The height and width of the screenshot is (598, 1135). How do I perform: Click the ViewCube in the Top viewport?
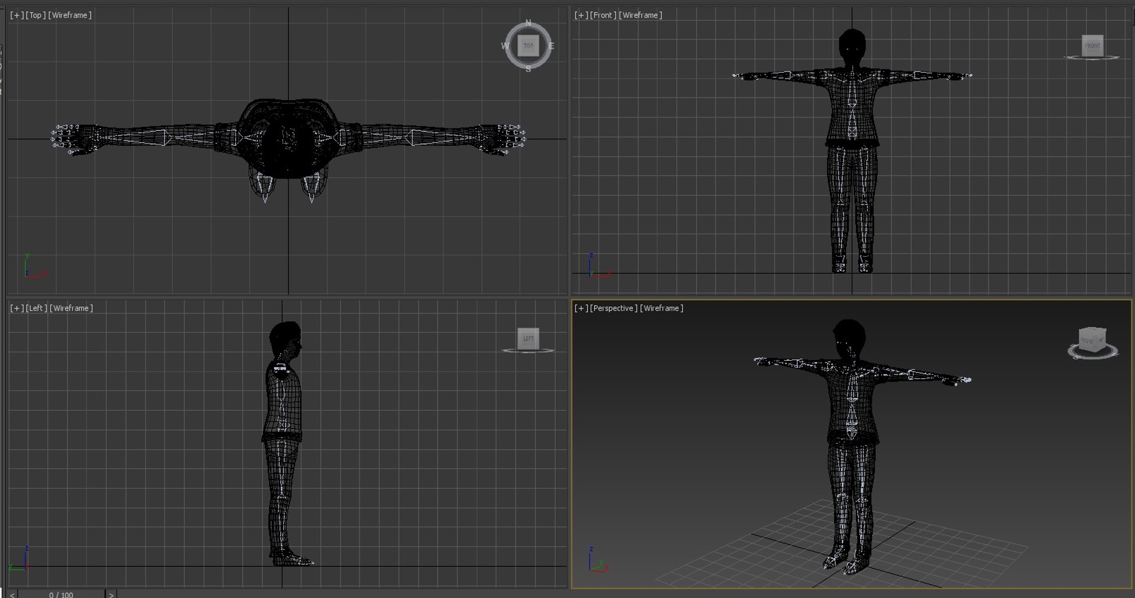528,45
